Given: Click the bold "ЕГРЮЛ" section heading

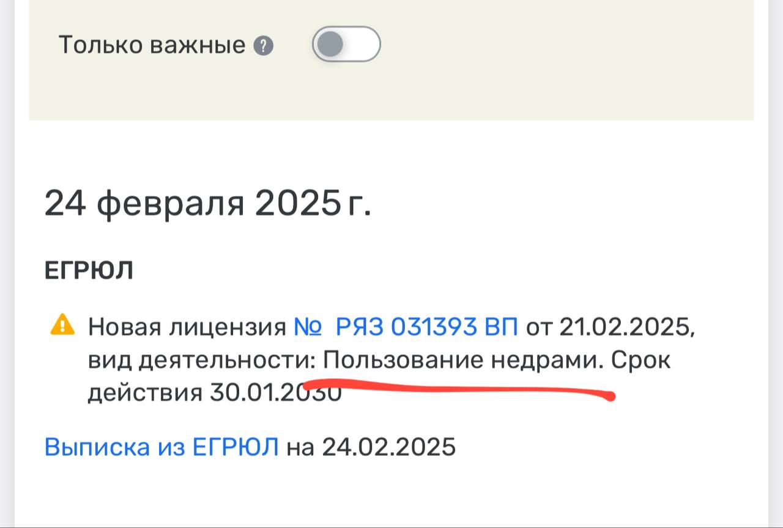Looking at the screenshot, I should 89,271.
